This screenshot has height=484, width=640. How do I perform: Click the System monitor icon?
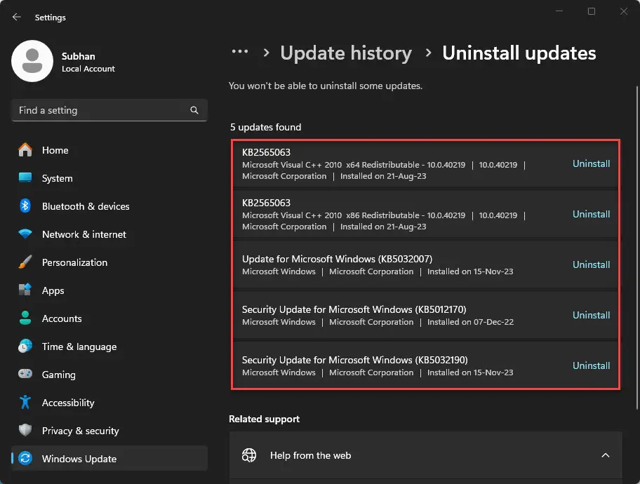point(25,177)
